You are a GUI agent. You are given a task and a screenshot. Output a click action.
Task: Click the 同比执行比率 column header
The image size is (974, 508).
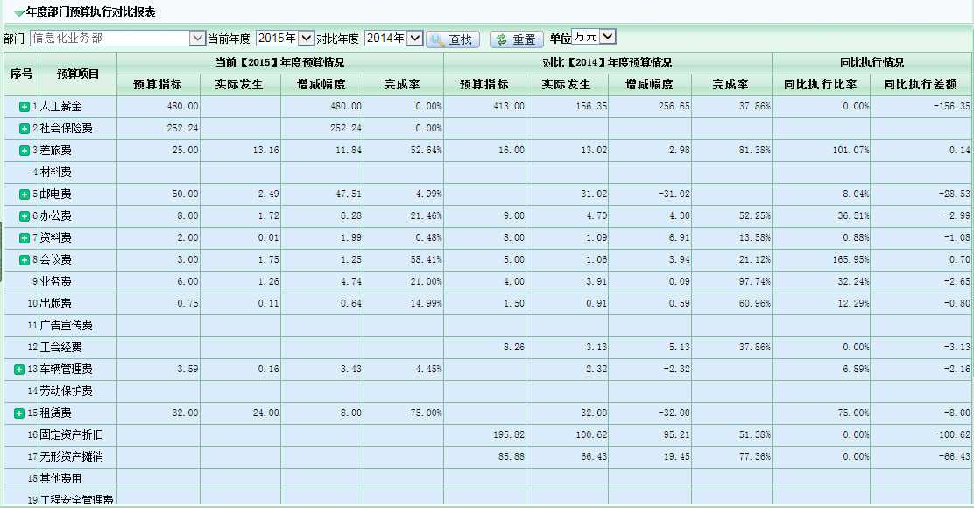(x=821, y=85)
